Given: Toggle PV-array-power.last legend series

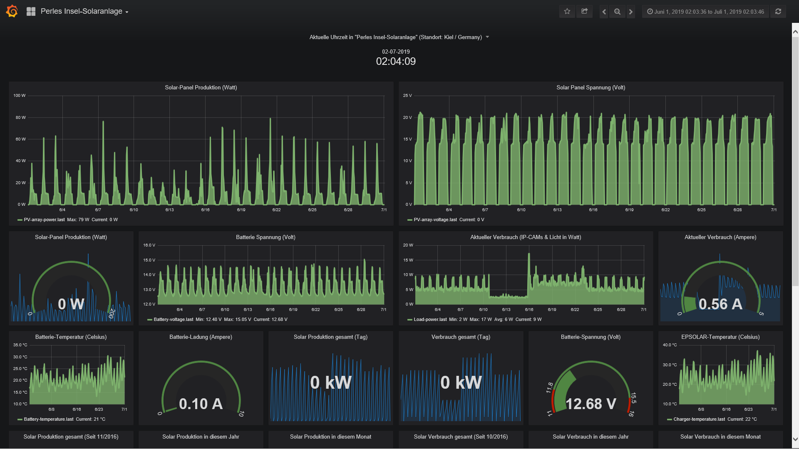Looking at the screenshot, I should pyautogui.click(x=44, y=220).
